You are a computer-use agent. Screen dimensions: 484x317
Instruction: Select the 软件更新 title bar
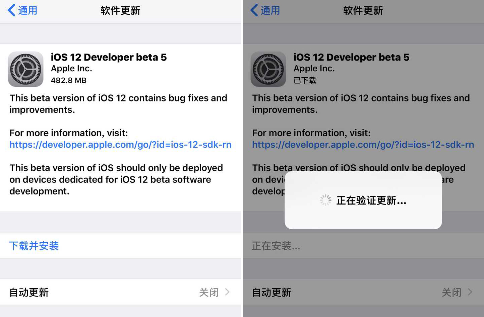point(120,10)
